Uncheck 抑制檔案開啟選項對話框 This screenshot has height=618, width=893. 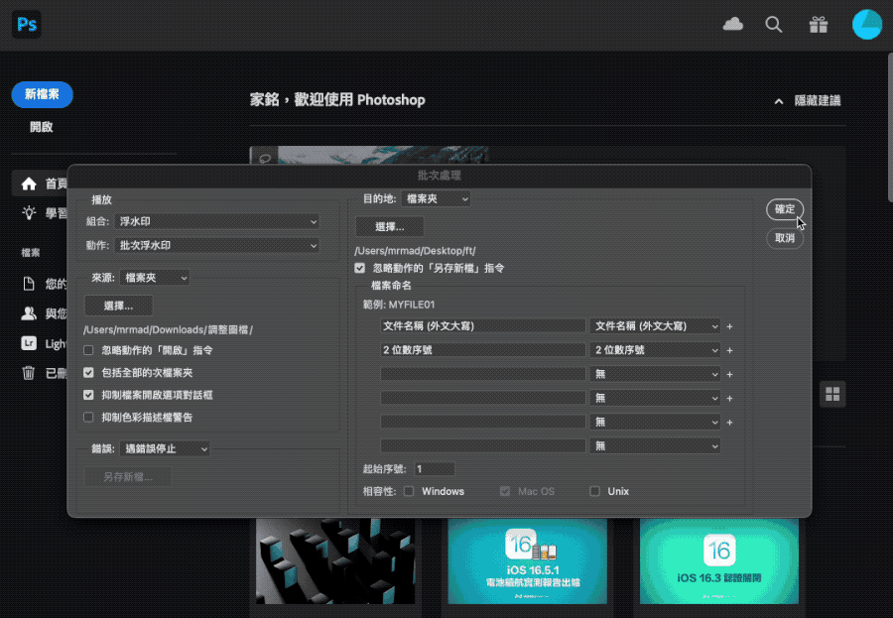click(x=88, y=395)
